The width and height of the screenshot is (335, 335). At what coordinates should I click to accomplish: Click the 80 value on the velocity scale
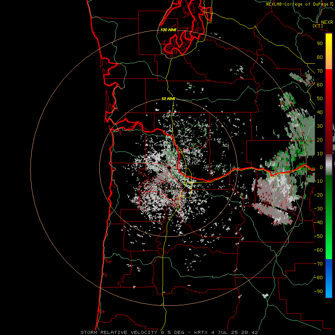tap(320, 57)
